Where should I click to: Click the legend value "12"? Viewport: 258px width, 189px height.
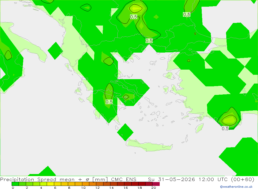(97, 188)
